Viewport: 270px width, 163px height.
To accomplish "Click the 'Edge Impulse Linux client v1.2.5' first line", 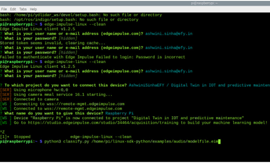I will coord(38,29).
